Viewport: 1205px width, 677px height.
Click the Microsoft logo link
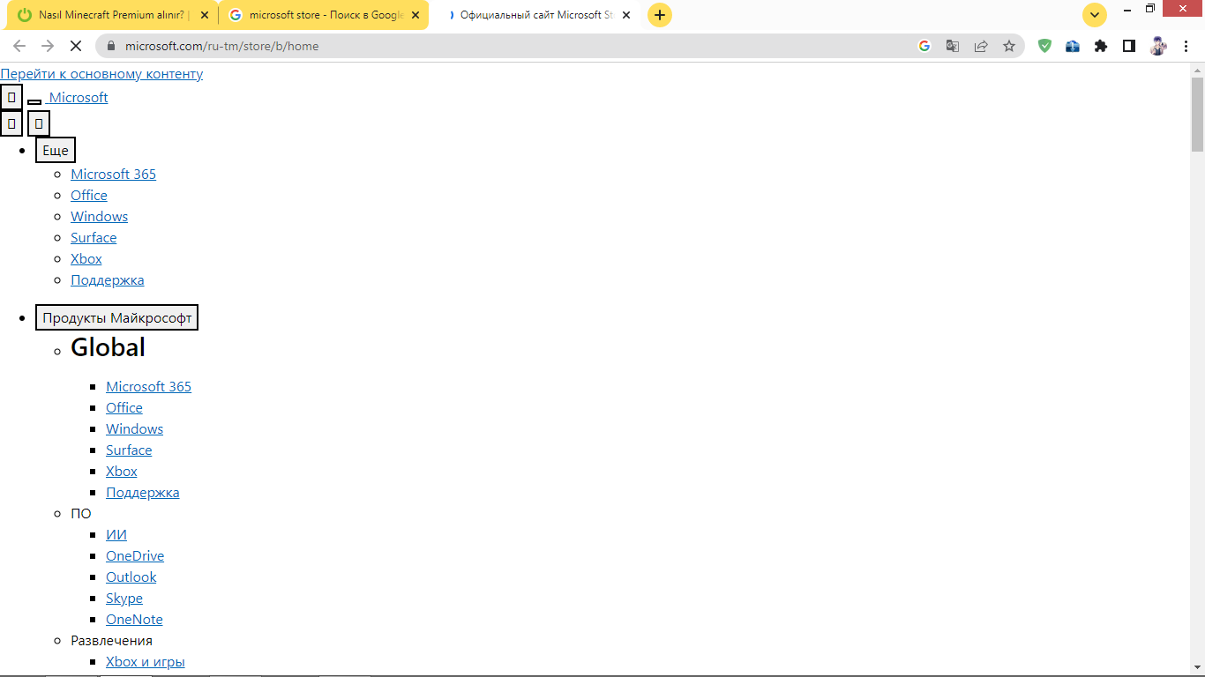coord(79,98)
